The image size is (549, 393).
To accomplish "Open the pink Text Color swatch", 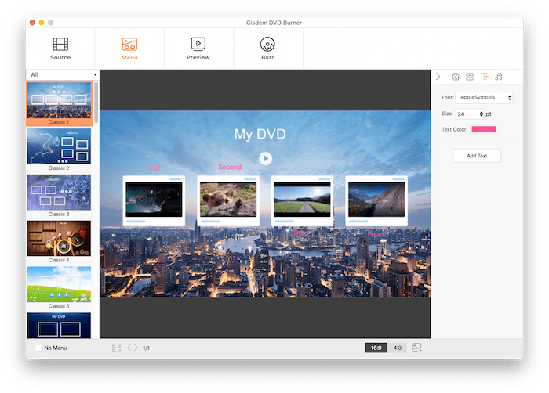I will (483, 129).
